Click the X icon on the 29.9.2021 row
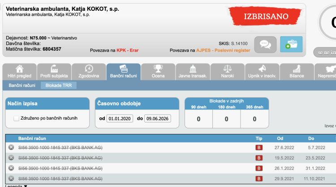 [x=11, y=178]
